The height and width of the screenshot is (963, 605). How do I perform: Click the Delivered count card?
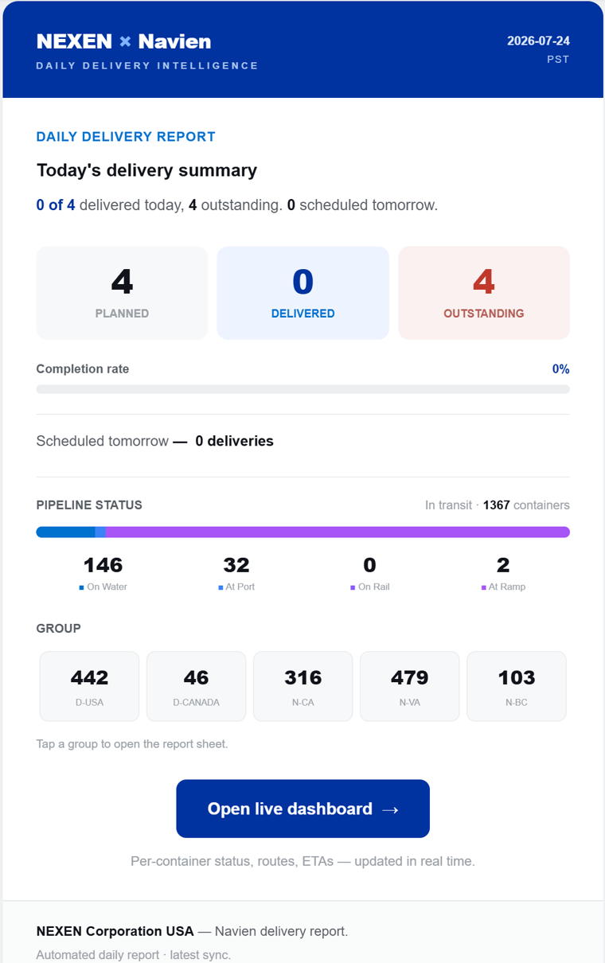coord(302,293)
